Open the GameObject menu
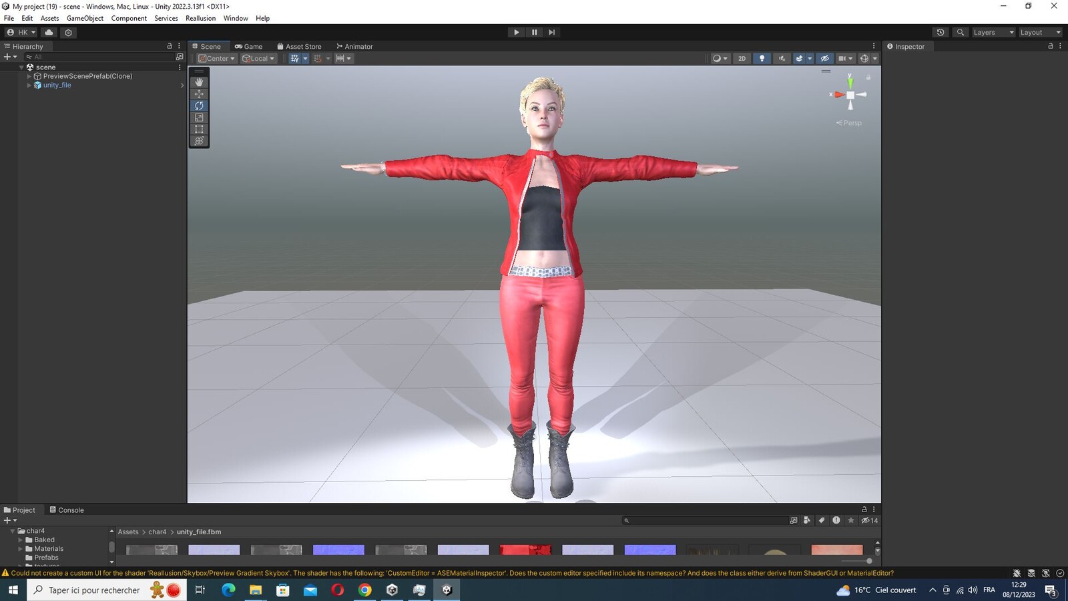The image size is (1068, 601). pyautogui.click(x=85, y=18)
